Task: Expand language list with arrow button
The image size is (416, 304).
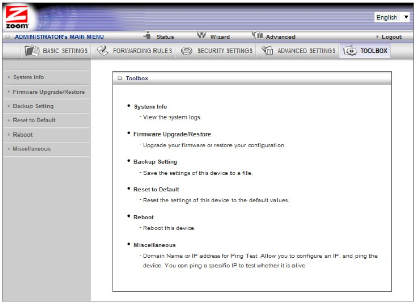Action: [x=406, y=18]
